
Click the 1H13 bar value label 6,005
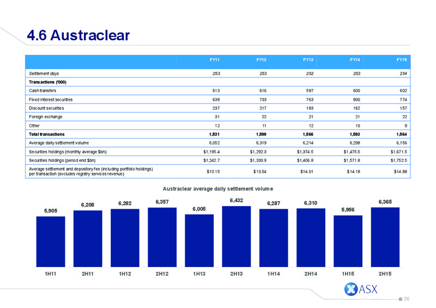(x=199, y=209)
